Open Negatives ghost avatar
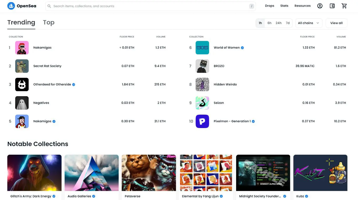 22,103
